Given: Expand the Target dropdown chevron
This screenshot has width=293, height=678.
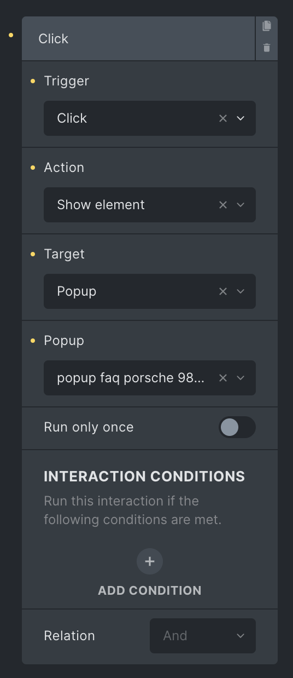Looking at the screenshot, I should click(x=241, y=291).
